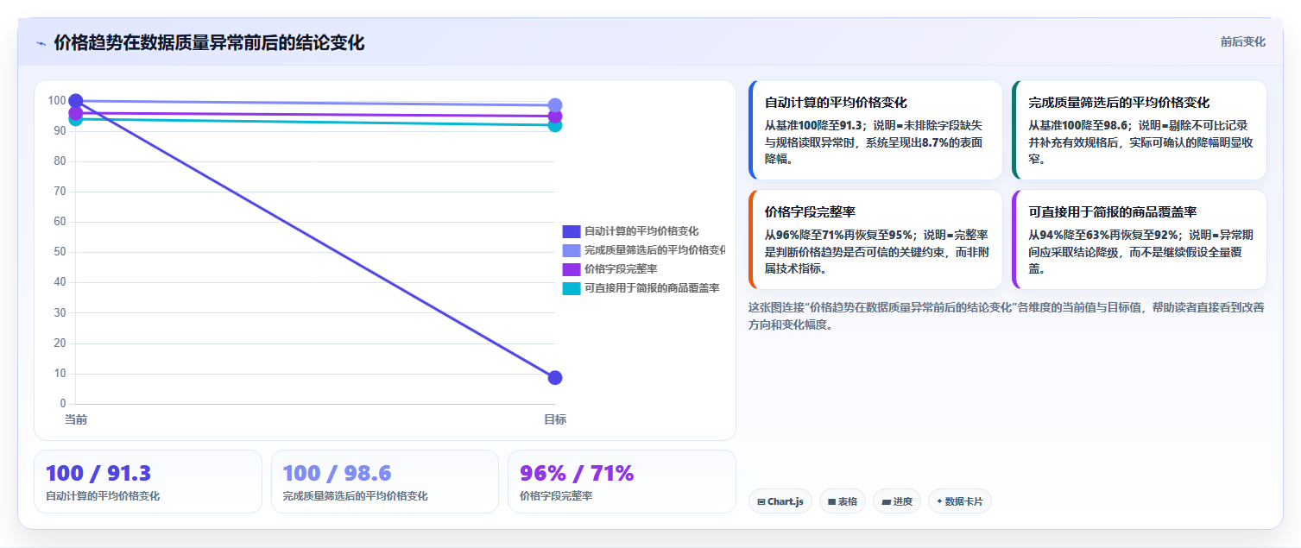
Task: Toggle legend swatch for 完成质量筛选后的平均价格变化
Action: point(572,250)
